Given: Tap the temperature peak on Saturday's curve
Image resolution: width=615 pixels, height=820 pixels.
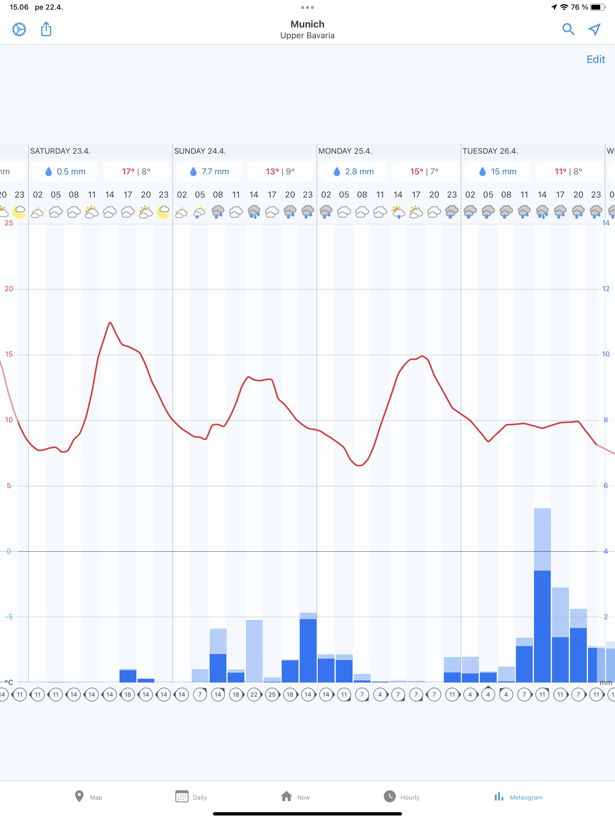Looking at the screenshot, I should [110, 323].
